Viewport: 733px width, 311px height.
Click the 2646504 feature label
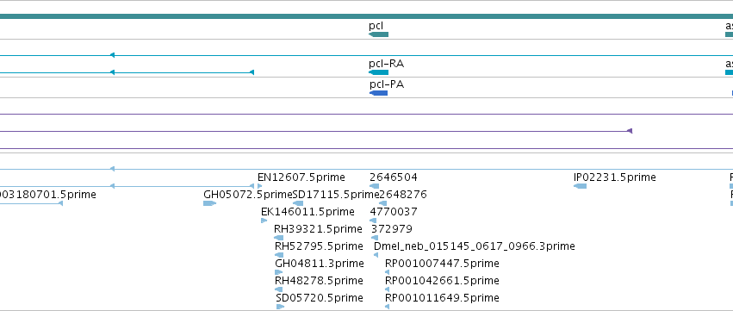pyautogui.click(x=393, y=177)
